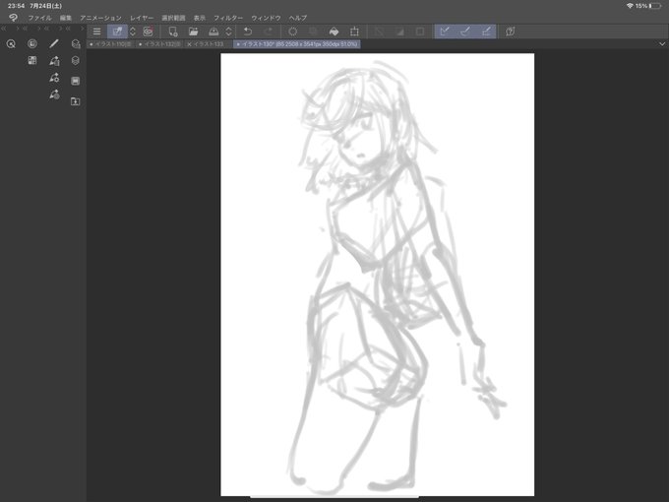Open the フィルター menu
Image resolution: width=669 pixels, height=502 pixels.
[228, 18]
